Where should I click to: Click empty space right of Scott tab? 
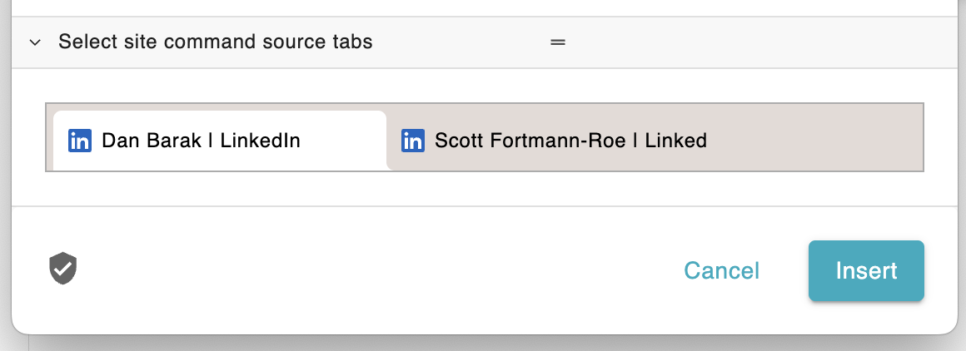816,141
